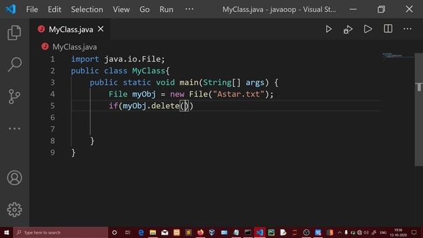The width and height of the screenshot is (423, 238).
Task: Open VirtualBox from taskbar
Action: point(212,232)
